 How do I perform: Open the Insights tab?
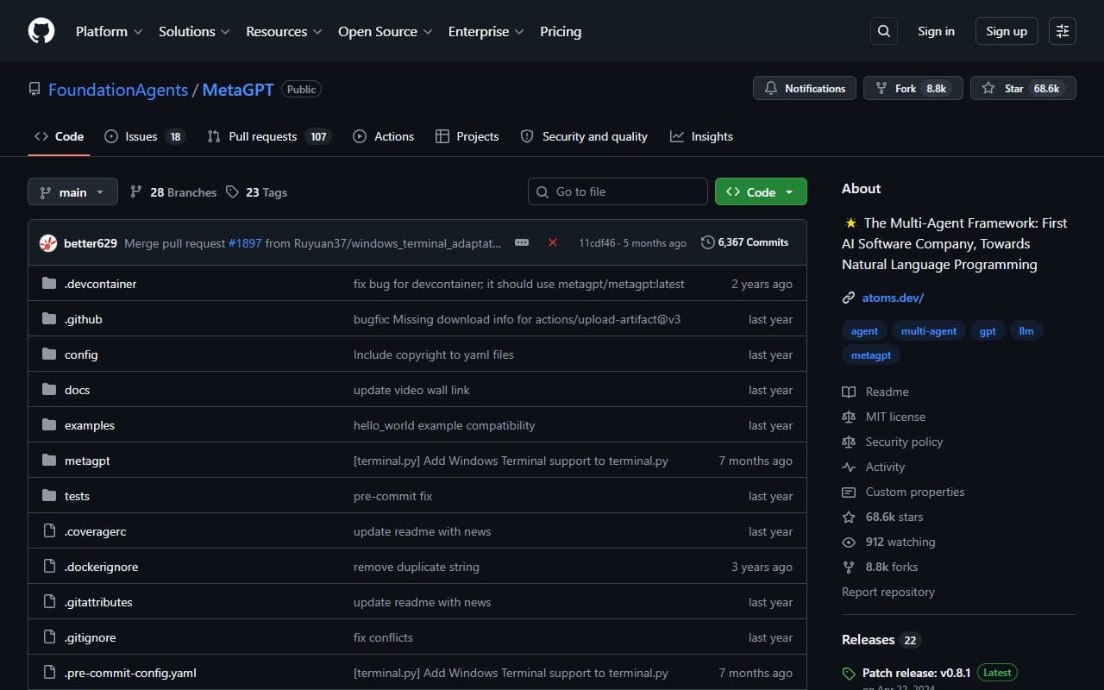coord(701,136)
